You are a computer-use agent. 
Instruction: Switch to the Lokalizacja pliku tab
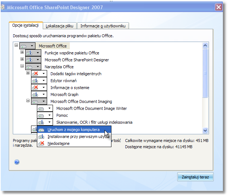[x=60, y=26]
